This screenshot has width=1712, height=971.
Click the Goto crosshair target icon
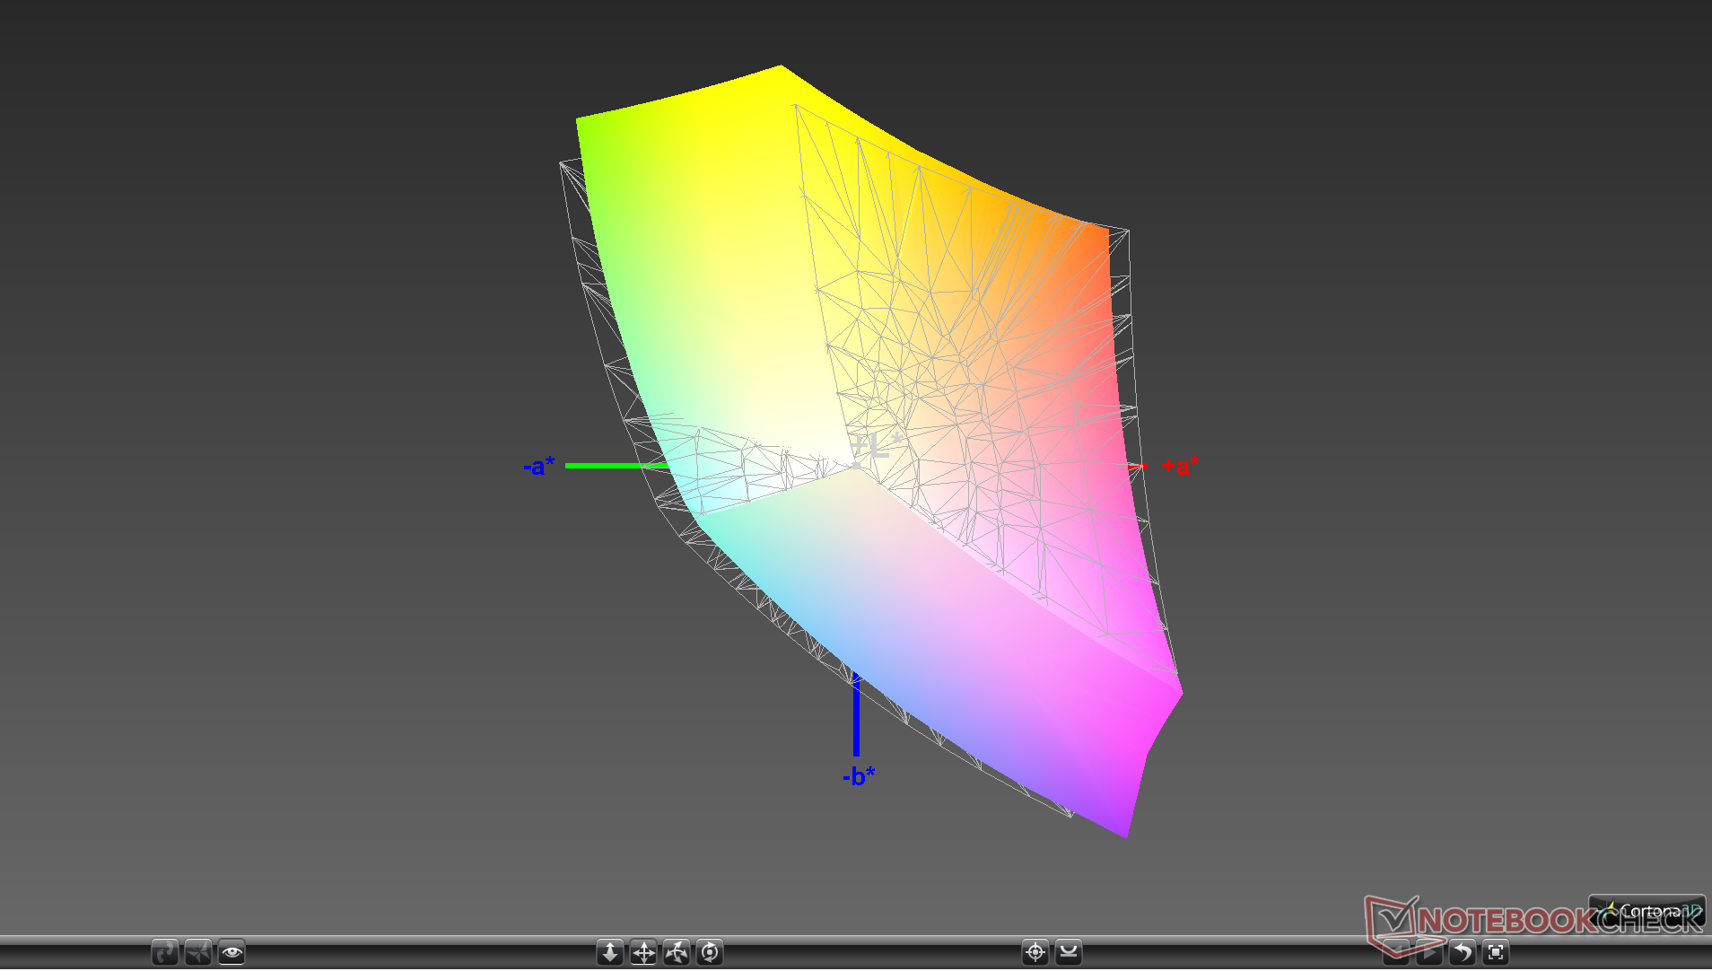(x=1035, y=952)
